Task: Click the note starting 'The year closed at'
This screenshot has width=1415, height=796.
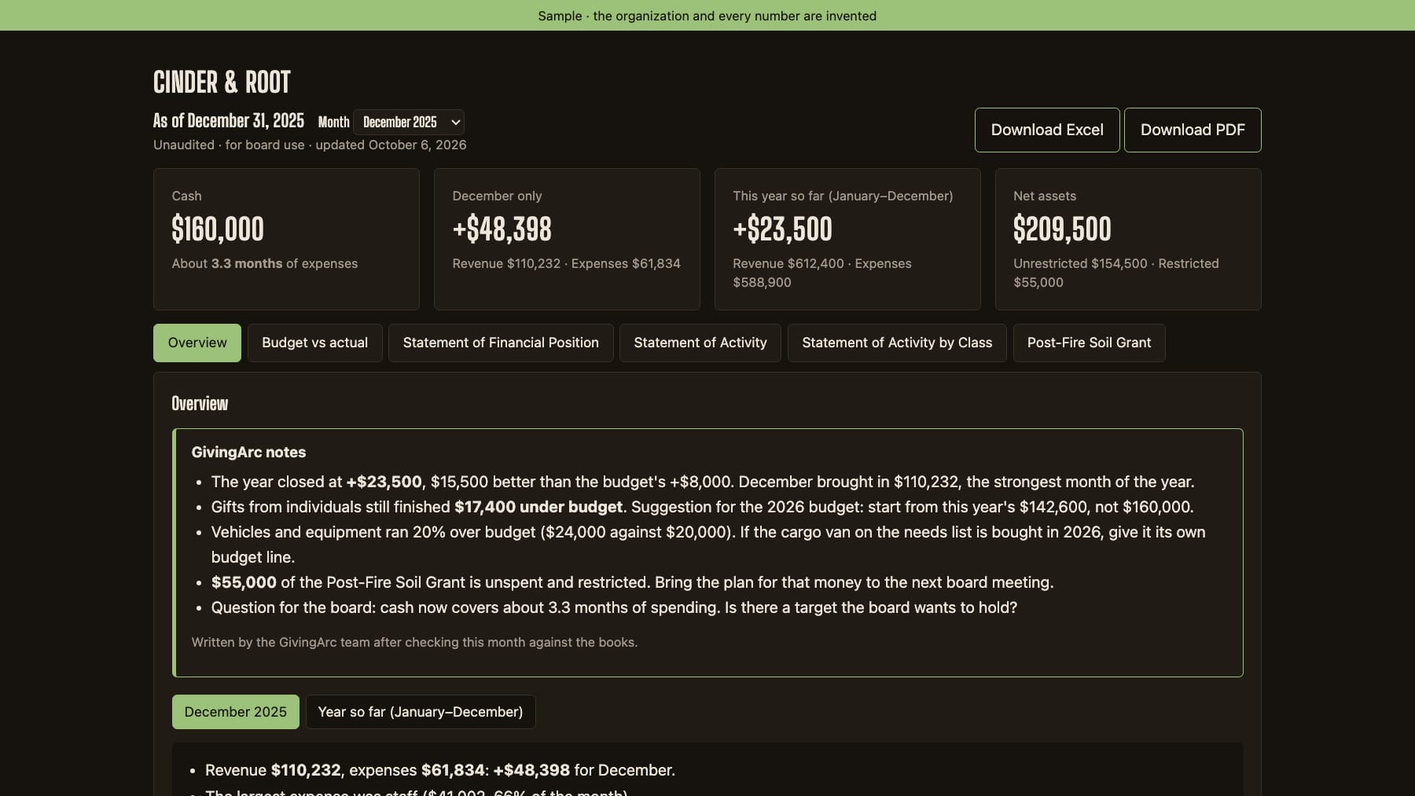Action: pyautogui.click(x=703, y=482)
